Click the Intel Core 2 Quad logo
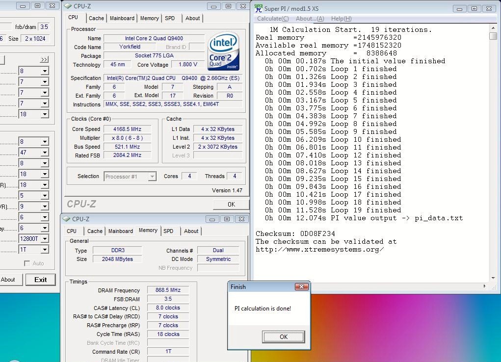The image size is (501, 362). pyautogui.click(x=223, y=51)
